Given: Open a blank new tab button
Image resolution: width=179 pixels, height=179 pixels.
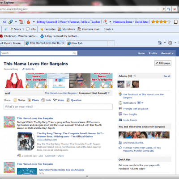Looking at the screenshot, I should click(x=111, y=43).
